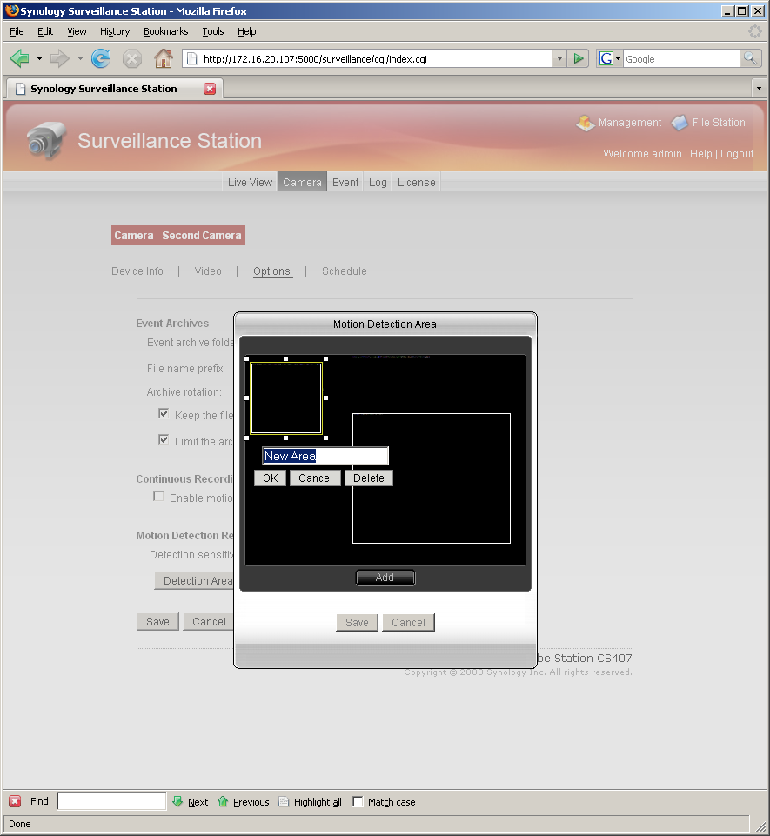770x836 pixels.
Task: Switch to the Live View tab
Action: (250, 182)
